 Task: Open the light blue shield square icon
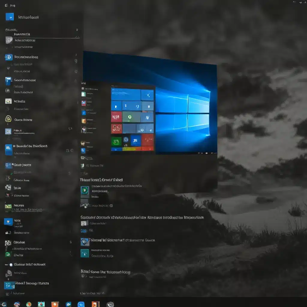[8, 131]
